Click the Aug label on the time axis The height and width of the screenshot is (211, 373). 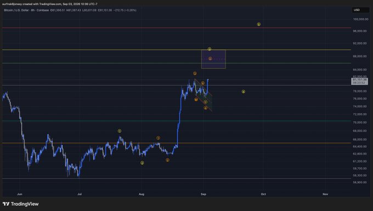[x=142, y=194]
